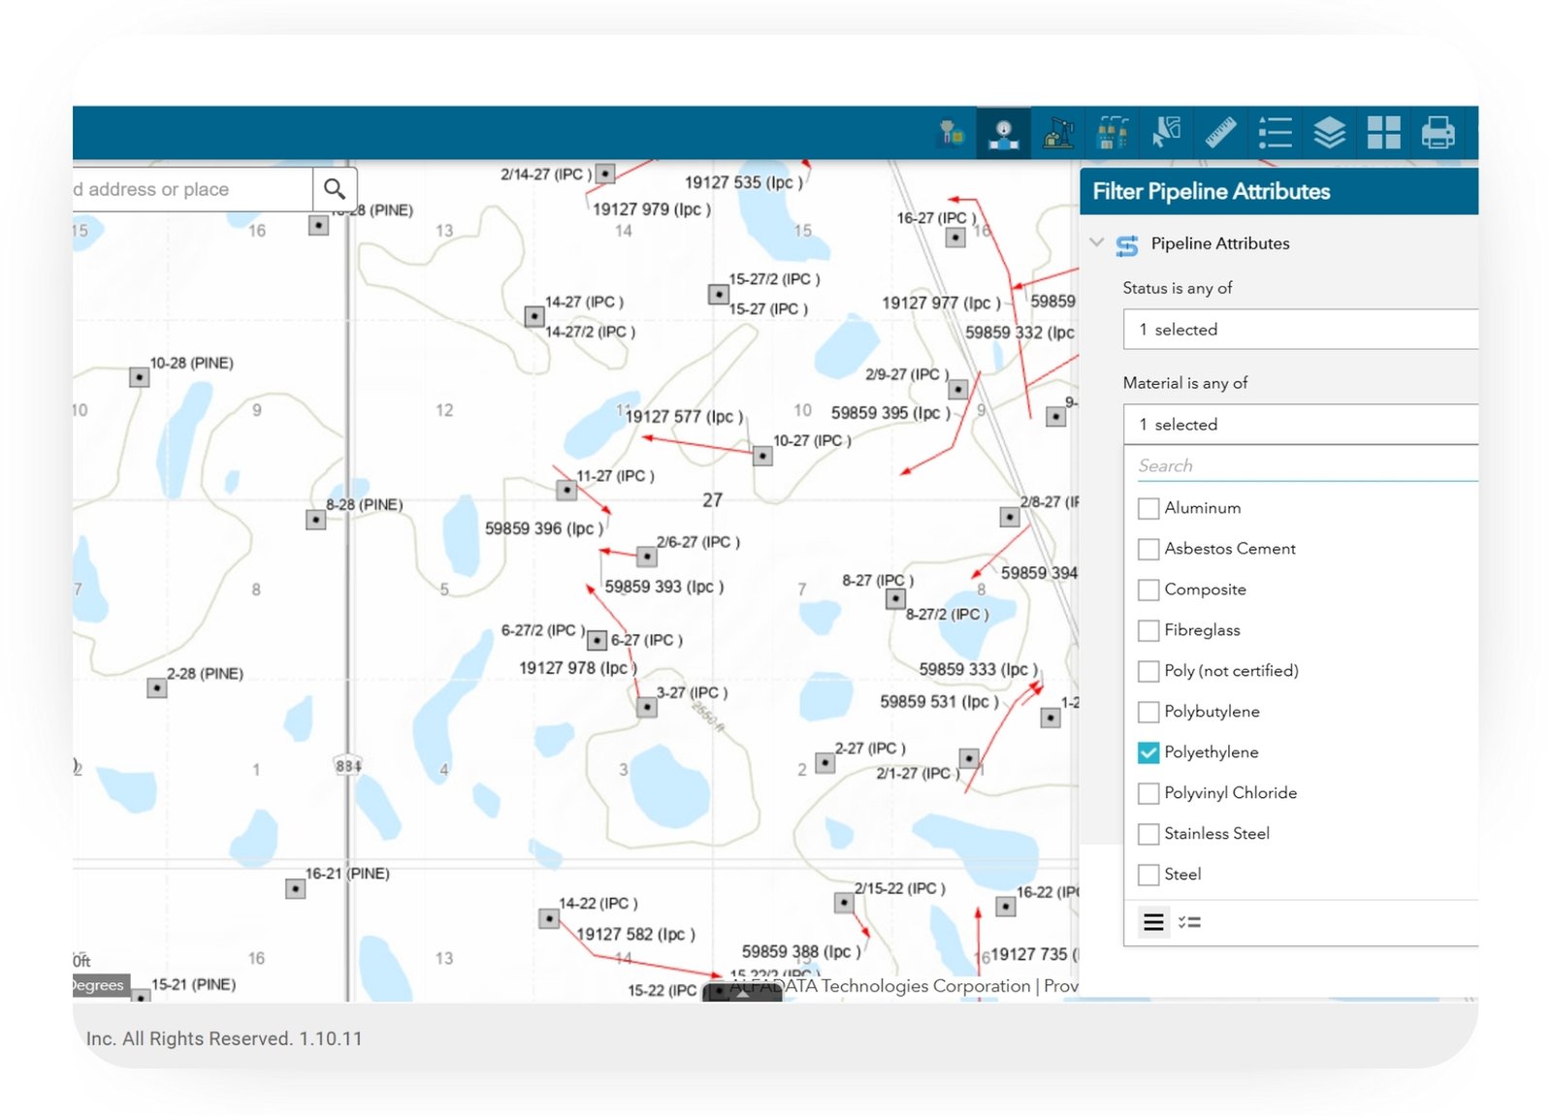Activate the select features cursor tool
Screen dimensions: 1552x1117
click(1166, 133)
